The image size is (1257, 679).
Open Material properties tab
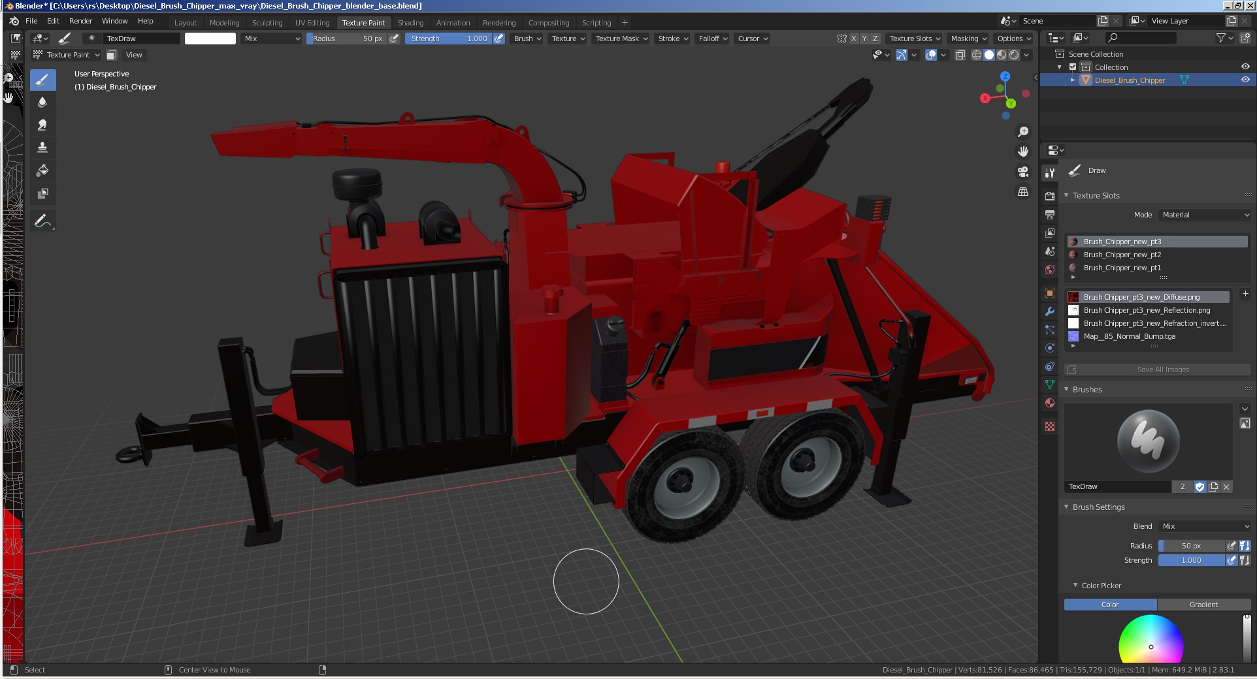pyautogui.click(x=1049, y=403)
